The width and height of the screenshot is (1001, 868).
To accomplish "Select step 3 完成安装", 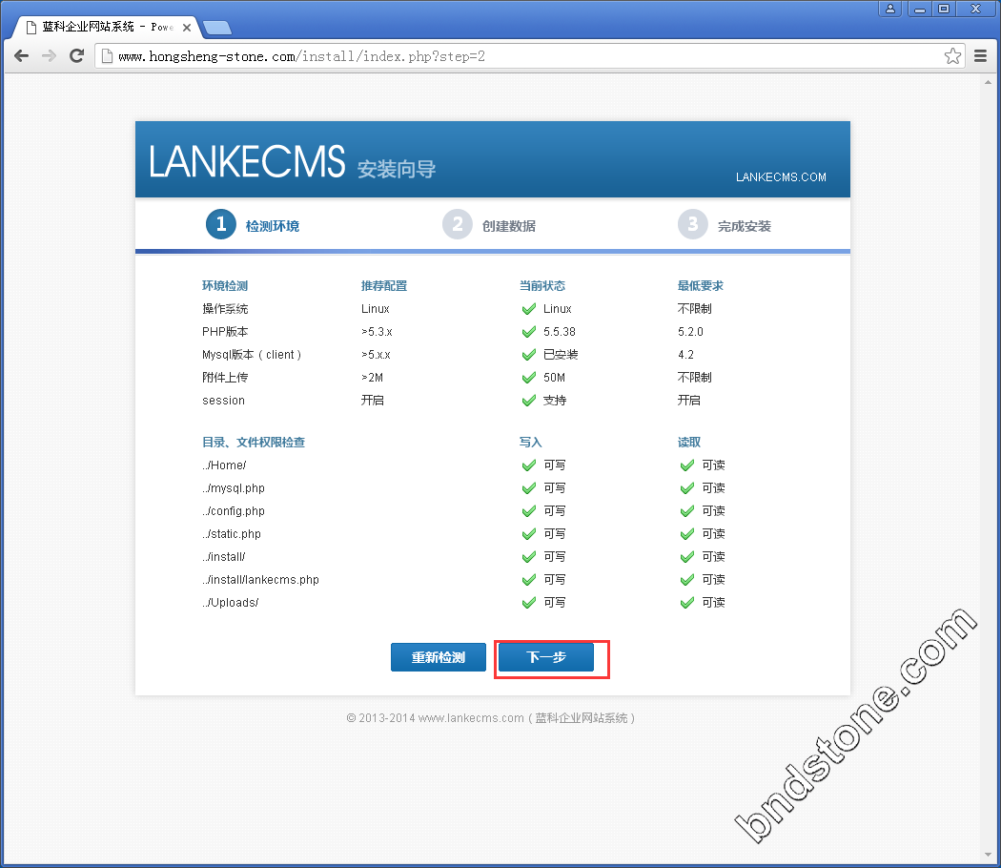I will [725, 225].
